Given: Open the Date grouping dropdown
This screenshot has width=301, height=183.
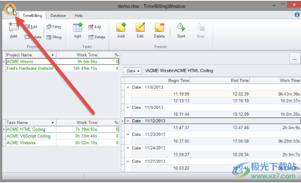Looking at the screenshot, I should pyautogui.click(x=132, y=71).
